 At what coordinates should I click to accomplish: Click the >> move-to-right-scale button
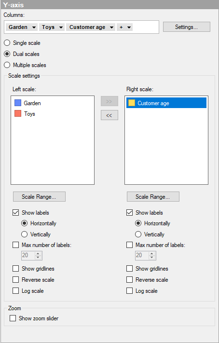tap(109, 101)
